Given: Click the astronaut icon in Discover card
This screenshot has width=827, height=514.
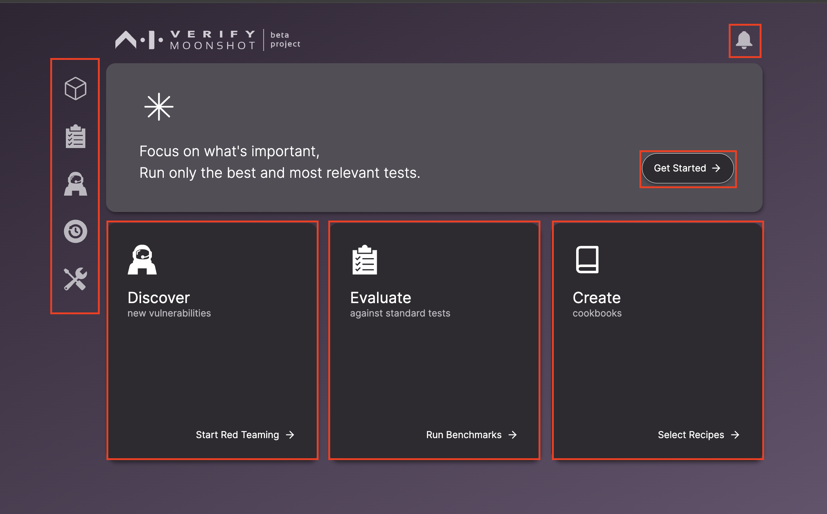Looking at the screenshot, I should 142,260.
